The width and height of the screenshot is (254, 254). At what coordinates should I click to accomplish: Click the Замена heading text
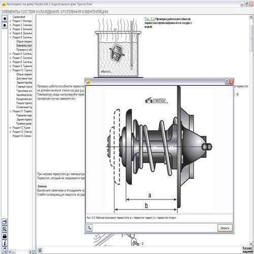(42, 186)
